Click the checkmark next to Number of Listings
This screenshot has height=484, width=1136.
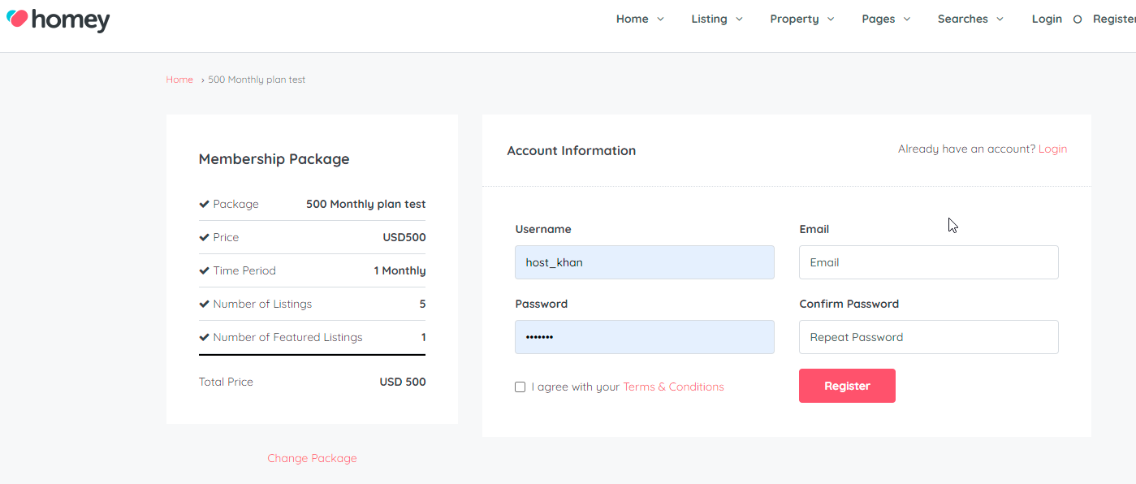tap(205, 304)
